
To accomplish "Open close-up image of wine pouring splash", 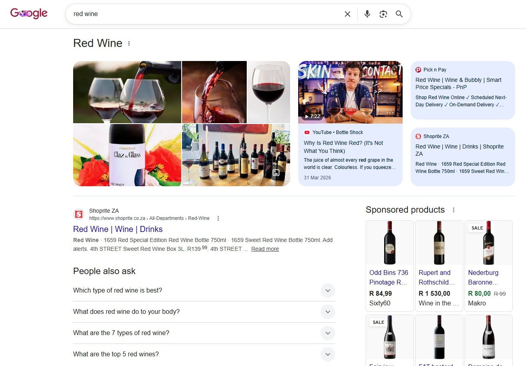I will pos(214,92).
